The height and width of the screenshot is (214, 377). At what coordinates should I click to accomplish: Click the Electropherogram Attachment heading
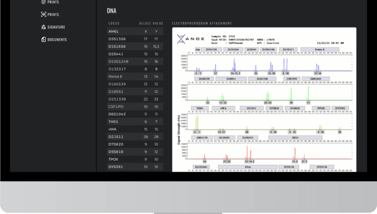(202, 23)
